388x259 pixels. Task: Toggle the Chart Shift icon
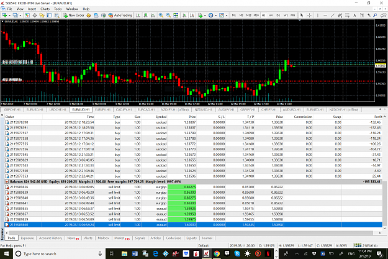(x=192, y=16)
